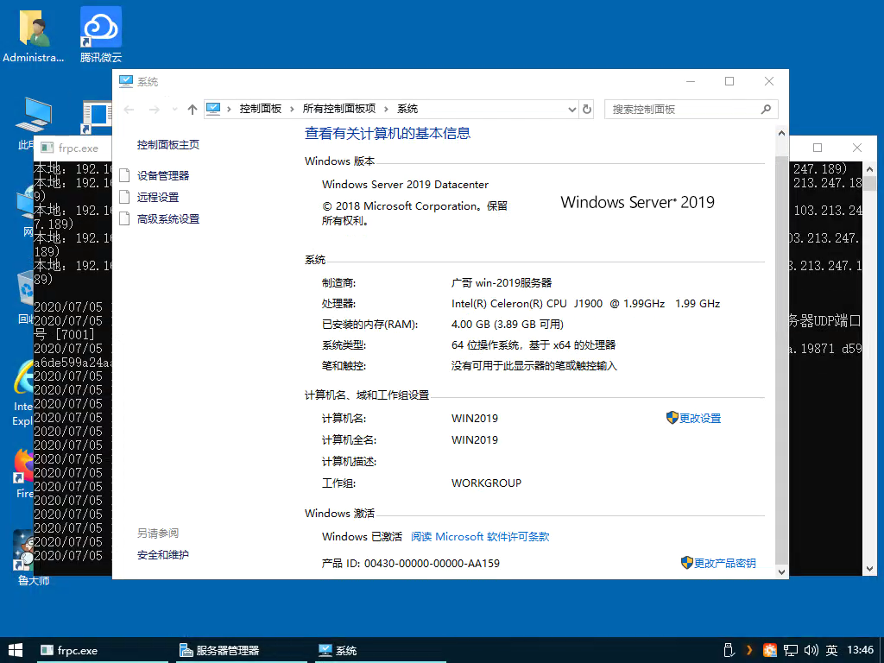Click the product ID "00430-00000-00000-AA159"
Viewport: 884px width, 663px height.
[432, 563]
